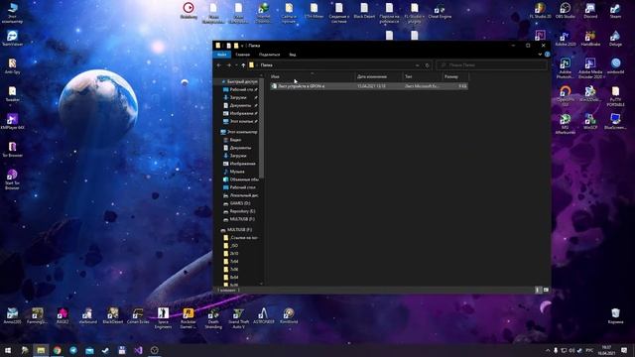This screenshot has height=357, width=635.
Task: Open Quick Access Toolbar customize dropdown
Action: tap(242, 46)
